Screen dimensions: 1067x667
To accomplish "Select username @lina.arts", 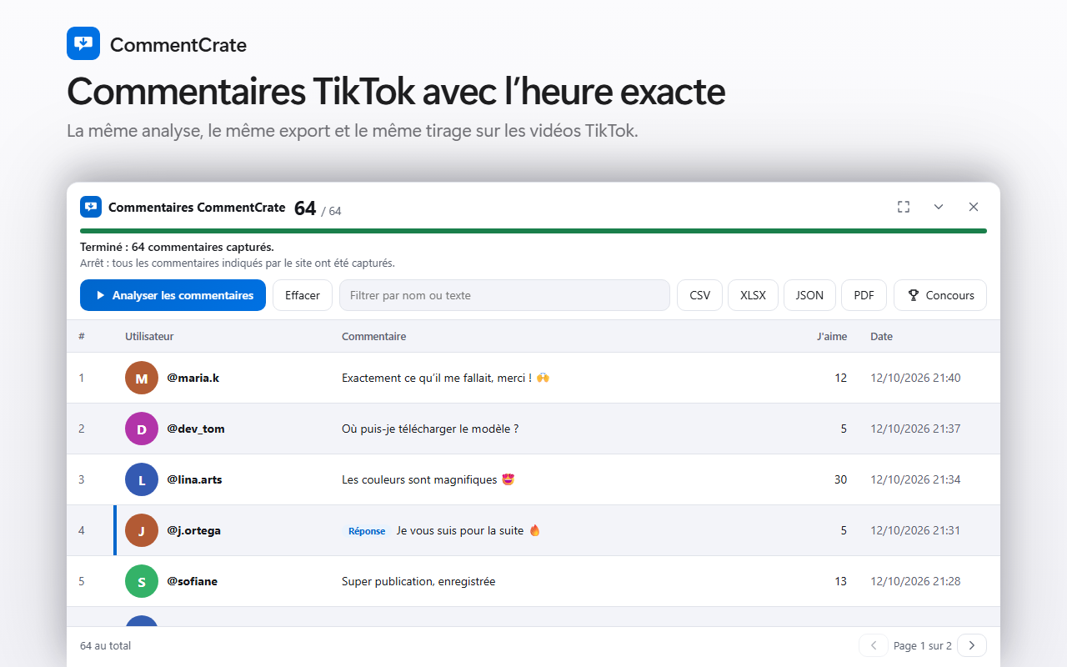I will [x=194, y=479].
